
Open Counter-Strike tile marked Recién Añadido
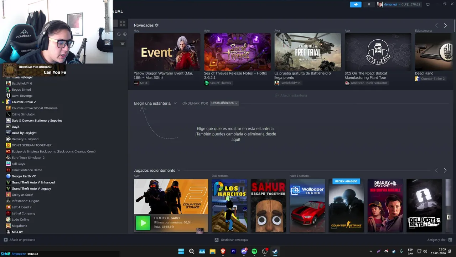(x=346, y=206)
